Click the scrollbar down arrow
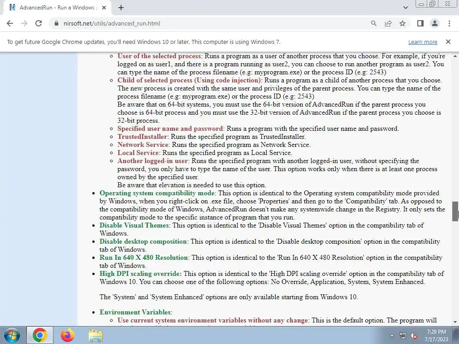Image resolution: width=459 pixels, height=344 pixels. coord(455,322)
